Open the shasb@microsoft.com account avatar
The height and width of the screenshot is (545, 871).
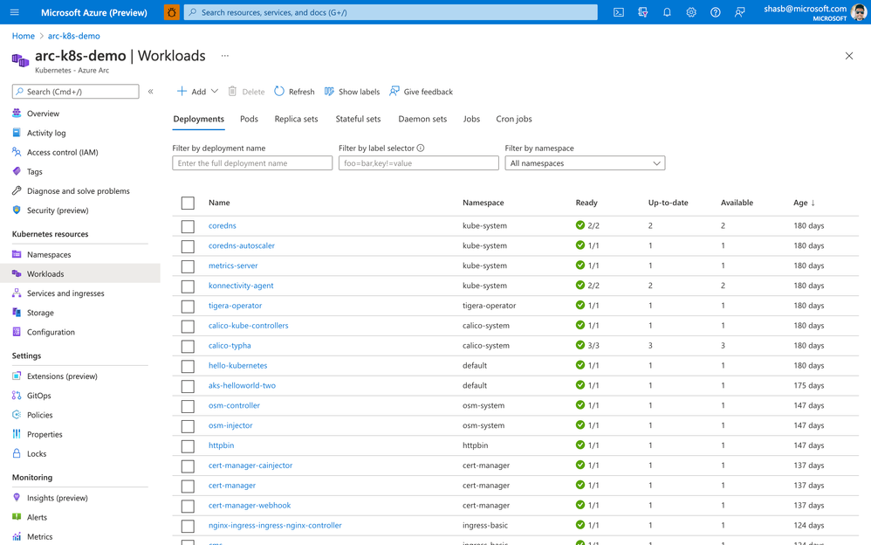click(858, 12)
